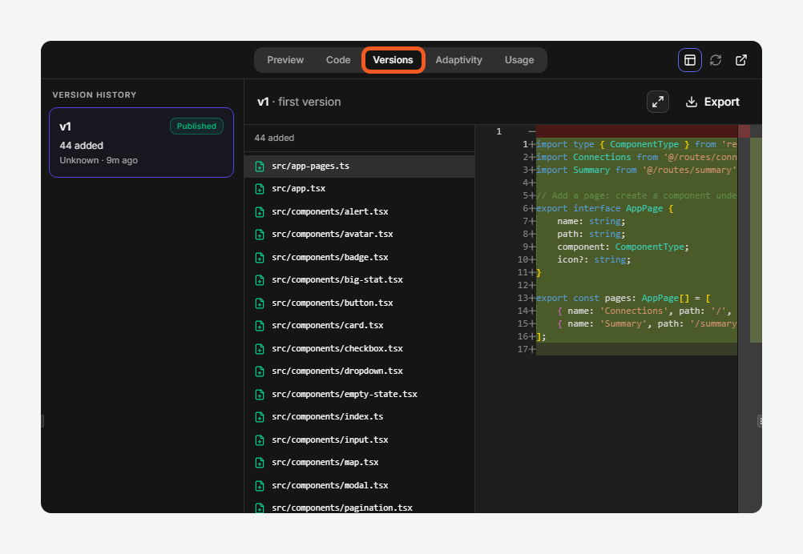Click the '44 added' file list header

tap(274, 138)
